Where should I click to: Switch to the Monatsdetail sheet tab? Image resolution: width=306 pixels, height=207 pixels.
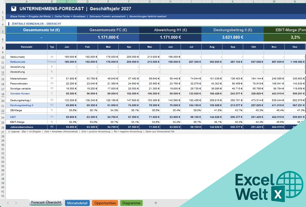tap(77, 203)
